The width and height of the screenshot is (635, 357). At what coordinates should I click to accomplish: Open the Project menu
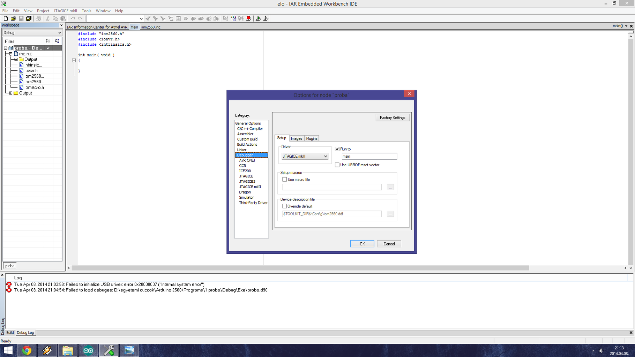point(43,11)
